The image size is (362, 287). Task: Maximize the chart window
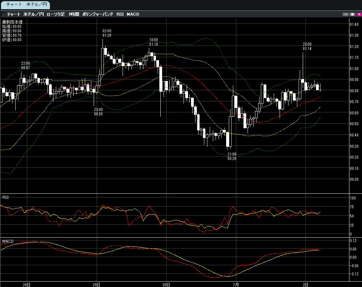coord(352,14)
